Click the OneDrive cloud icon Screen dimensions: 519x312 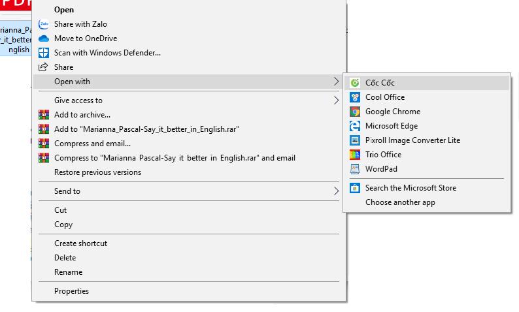coord(44,39)
